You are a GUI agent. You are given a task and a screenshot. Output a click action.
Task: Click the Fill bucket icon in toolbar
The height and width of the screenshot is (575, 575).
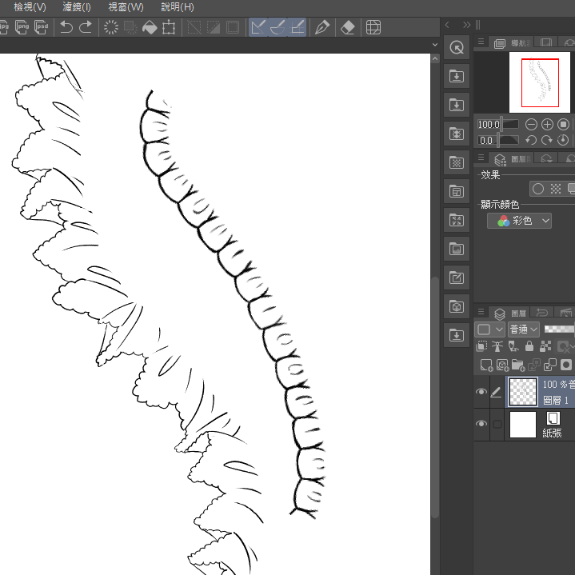pos(150,27)
